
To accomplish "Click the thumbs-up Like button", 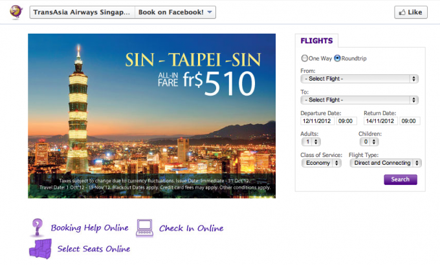I will click(x=410, y=12).
